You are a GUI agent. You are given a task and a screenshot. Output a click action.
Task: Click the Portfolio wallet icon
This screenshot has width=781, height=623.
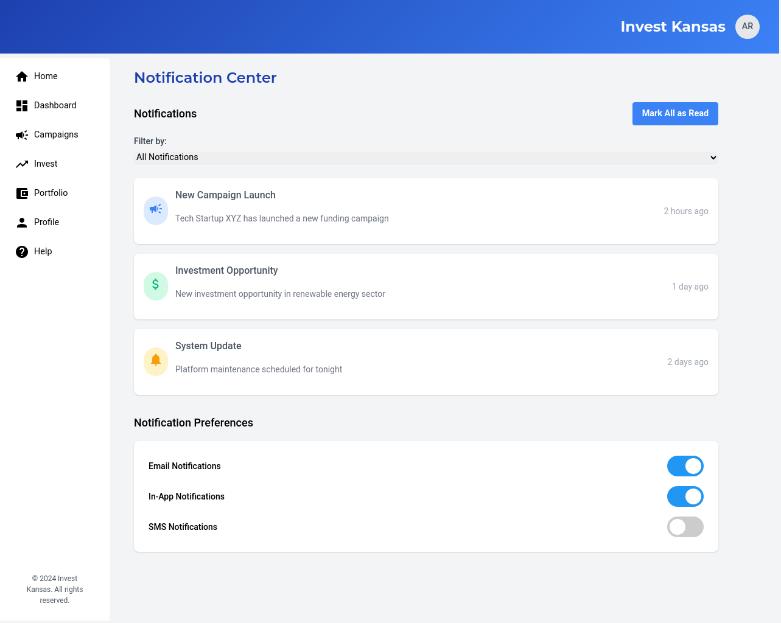click(22, 193)
